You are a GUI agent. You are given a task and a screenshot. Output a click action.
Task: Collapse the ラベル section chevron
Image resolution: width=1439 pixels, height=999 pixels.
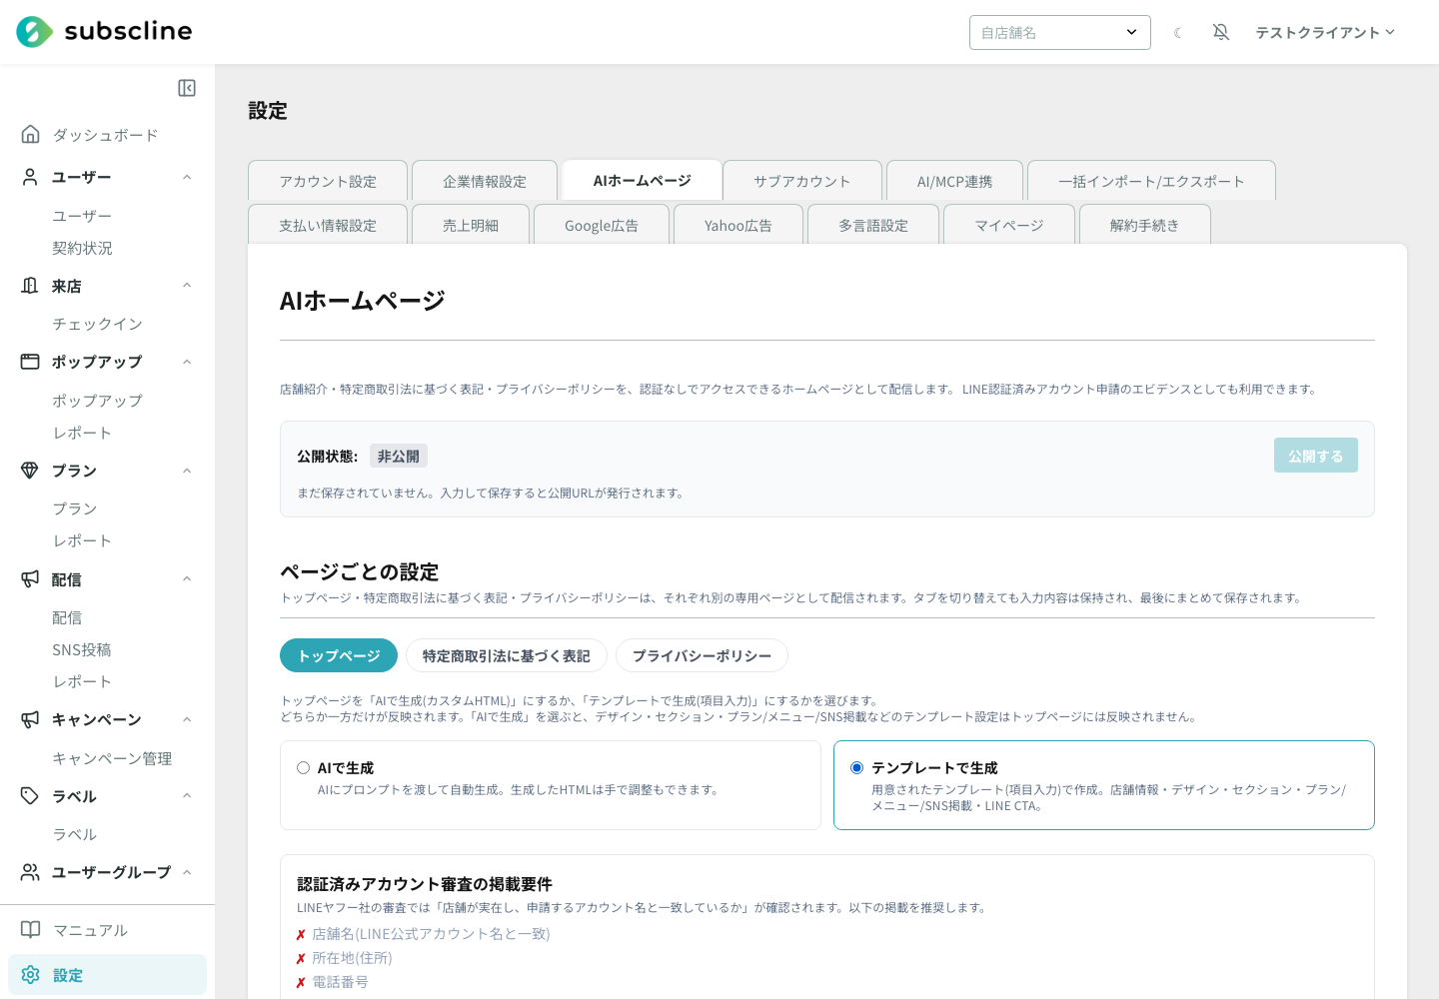pyautogui.click(x=187, y=796)
